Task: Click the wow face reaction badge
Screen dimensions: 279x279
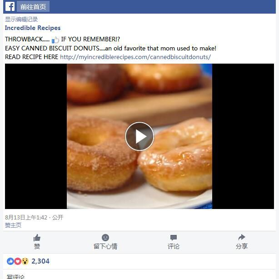Action: 25,261
